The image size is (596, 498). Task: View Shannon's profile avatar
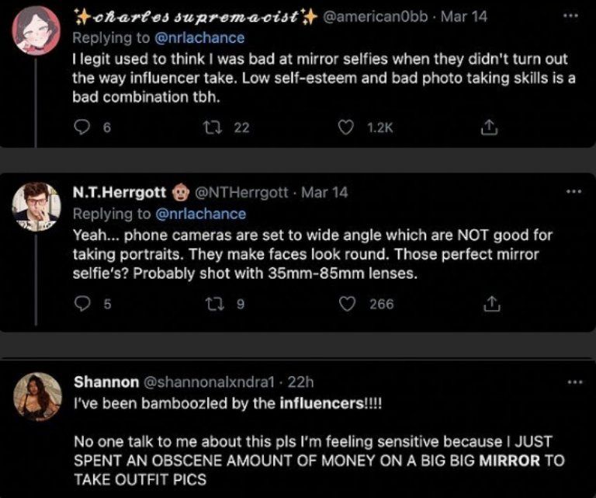click(x=36, y=396)
